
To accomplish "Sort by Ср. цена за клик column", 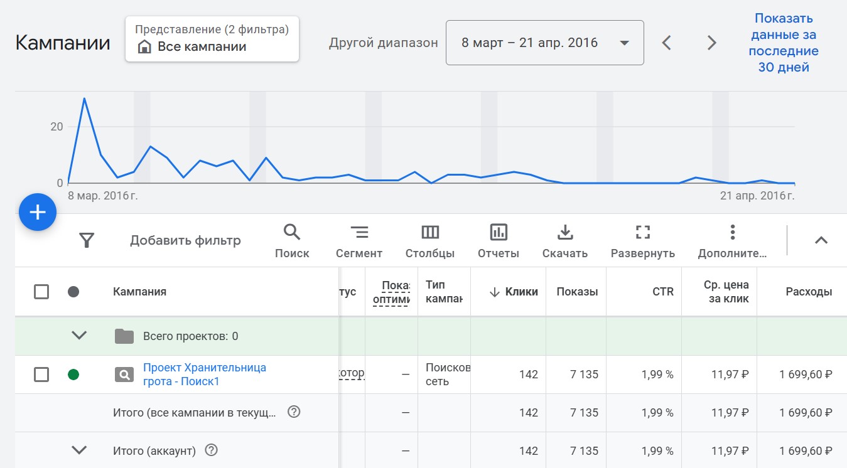I will click(726, 292).
